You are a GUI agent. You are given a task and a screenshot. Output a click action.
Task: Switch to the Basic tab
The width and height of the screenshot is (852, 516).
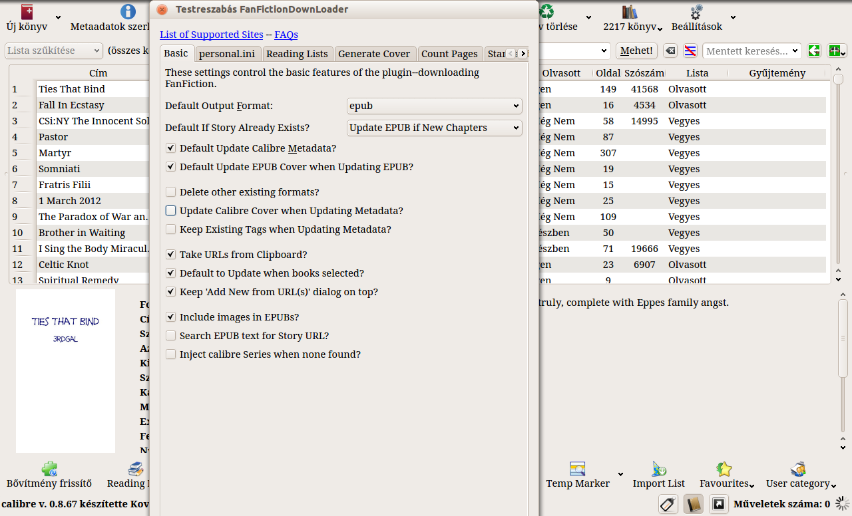pos(176,53)
